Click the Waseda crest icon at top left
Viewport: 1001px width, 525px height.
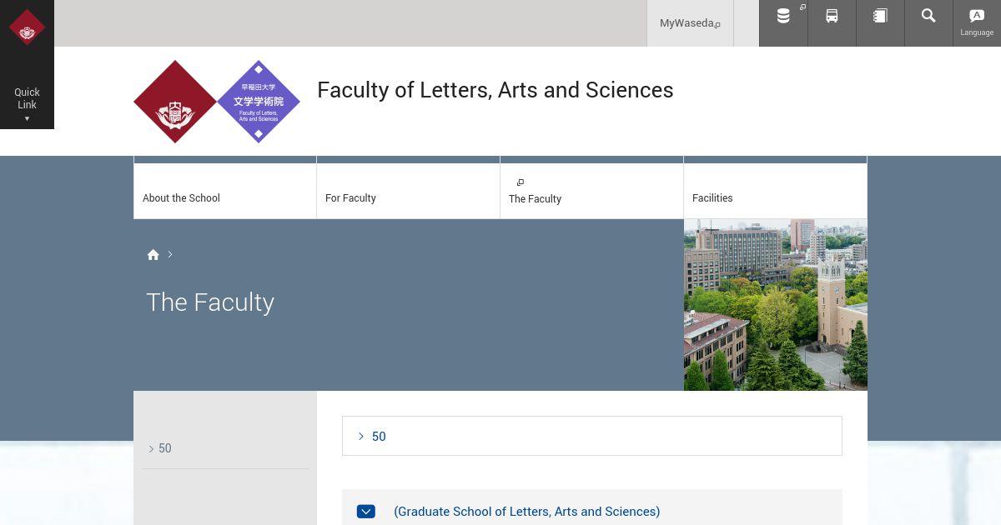(x=27, y=27)
